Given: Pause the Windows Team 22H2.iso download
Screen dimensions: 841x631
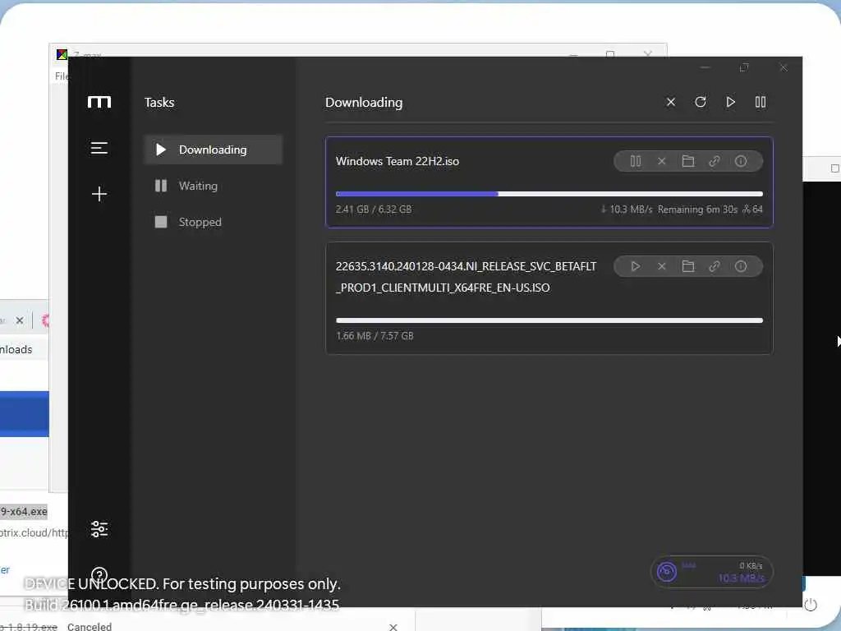Looking at the screenshot, I should click(636, 161).
